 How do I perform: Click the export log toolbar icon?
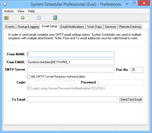click(55, 18)
